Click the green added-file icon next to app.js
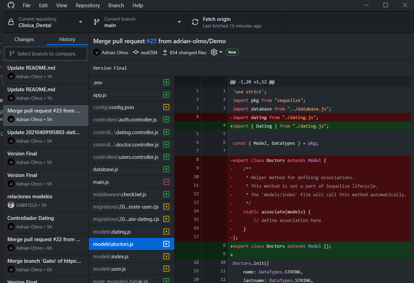The height and width of the screenshot is (283, 414). pos(166,95)
